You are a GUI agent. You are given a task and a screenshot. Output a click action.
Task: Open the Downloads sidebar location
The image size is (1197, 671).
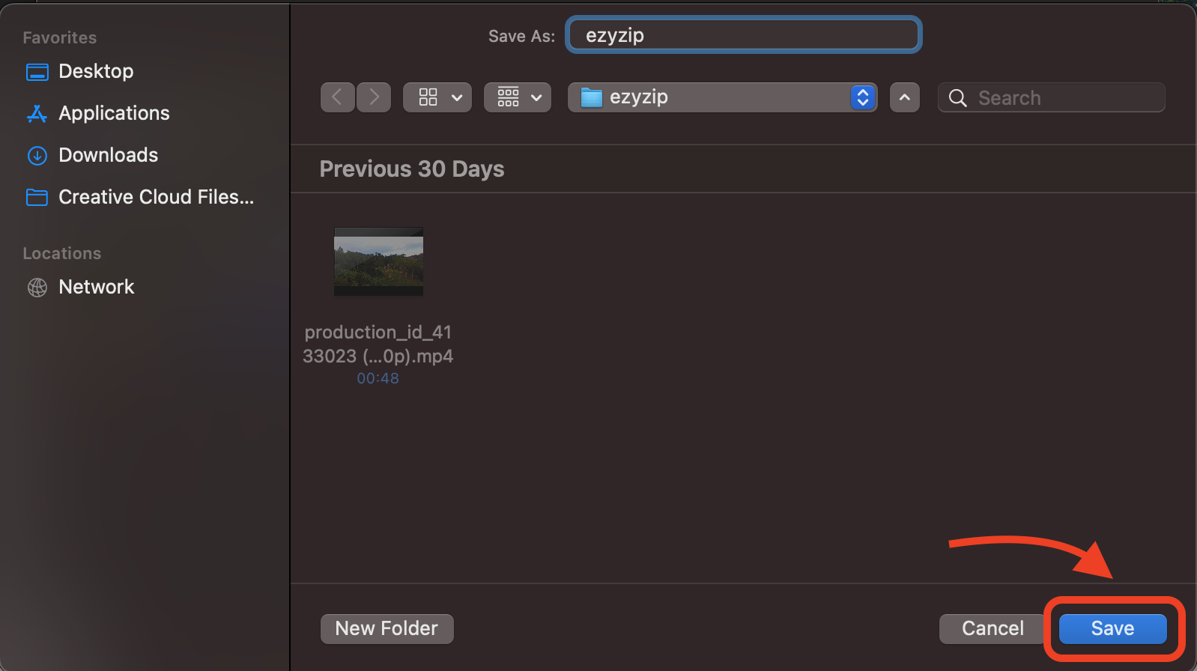[x=108, y=155]
